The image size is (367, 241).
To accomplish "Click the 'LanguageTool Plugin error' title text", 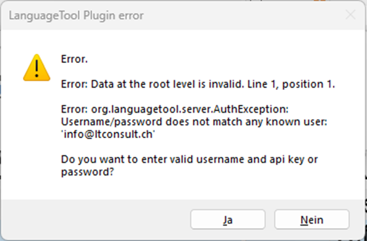I will pos(76,15).
